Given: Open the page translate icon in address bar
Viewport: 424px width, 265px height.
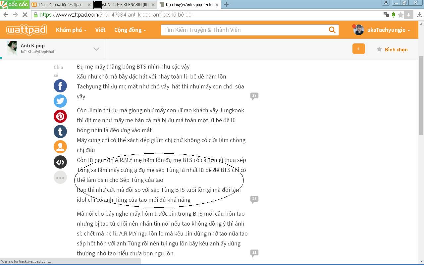Looking at the screenshot, I should click(386, 15).
